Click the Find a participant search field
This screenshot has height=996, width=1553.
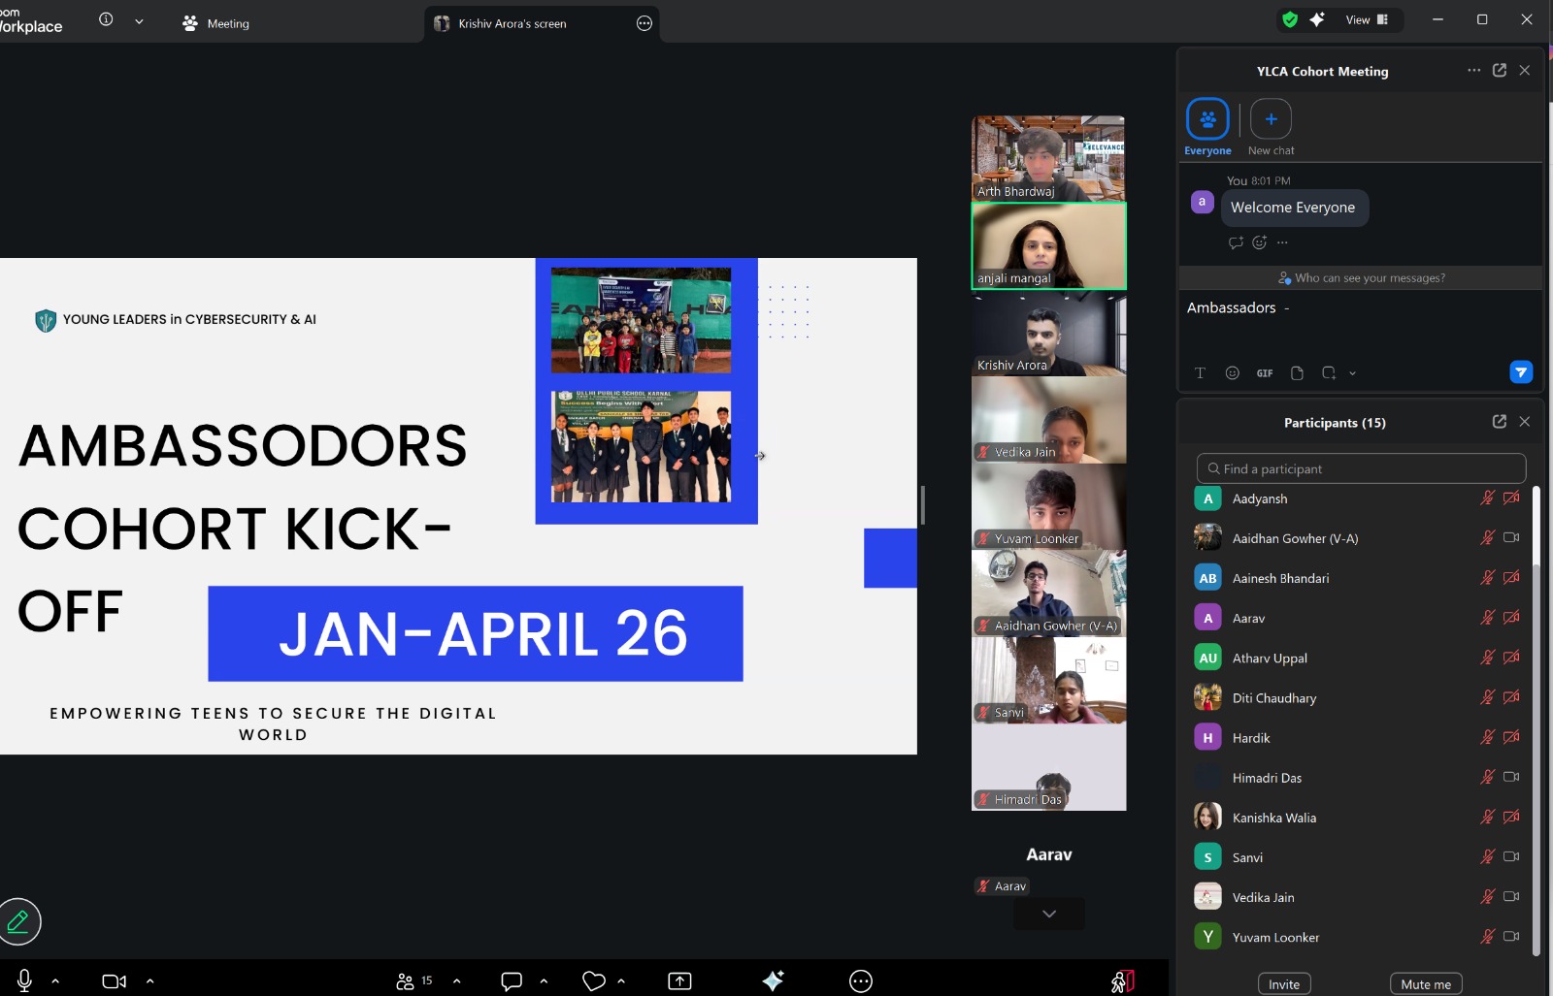[x=1361, y=468]
